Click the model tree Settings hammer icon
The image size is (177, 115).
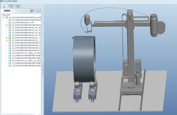(31, 11)
